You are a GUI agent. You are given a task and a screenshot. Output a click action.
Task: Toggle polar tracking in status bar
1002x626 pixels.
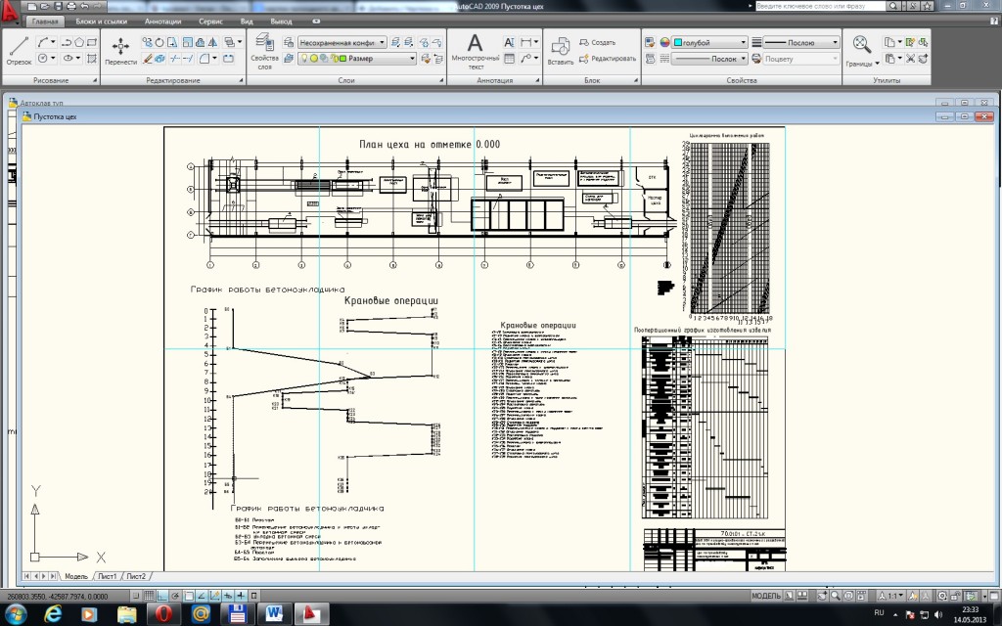pyautogui.click(x=175, y=596)
